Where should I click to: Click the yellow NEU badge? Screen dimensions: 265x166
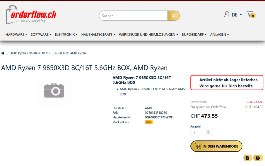[149, 122]
